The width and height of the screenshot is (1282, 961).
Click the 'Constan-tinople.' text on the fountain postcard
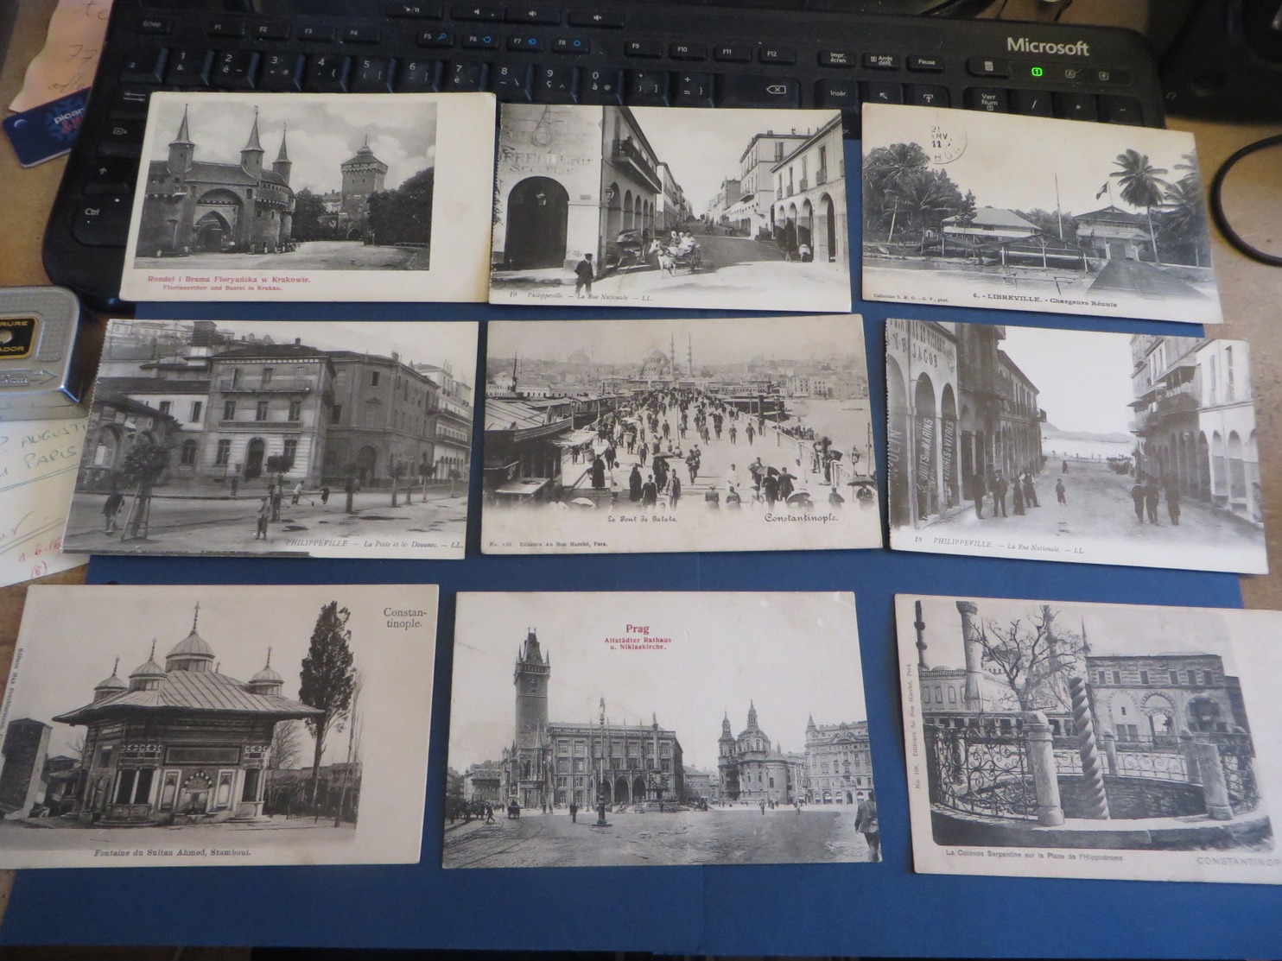click(x=403, y=618)
